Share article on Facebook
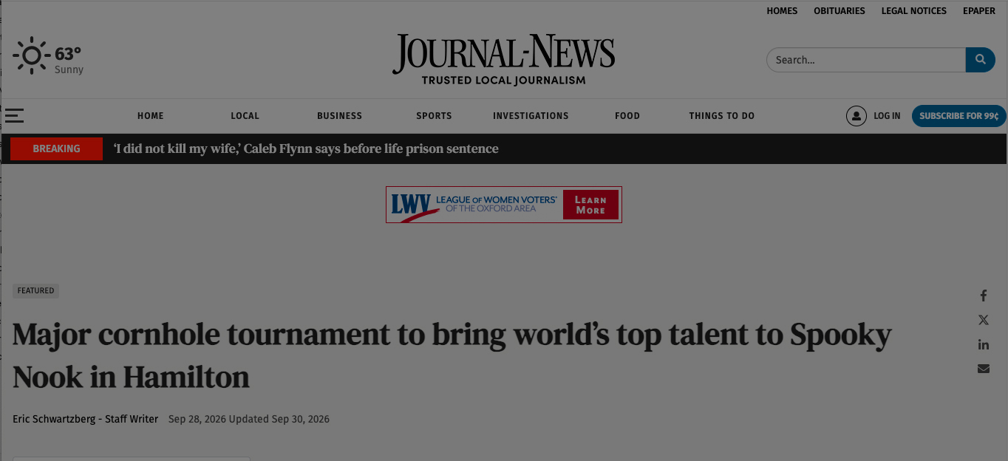1008x461 pixels. pyautogui.click(x=983, y=296)
